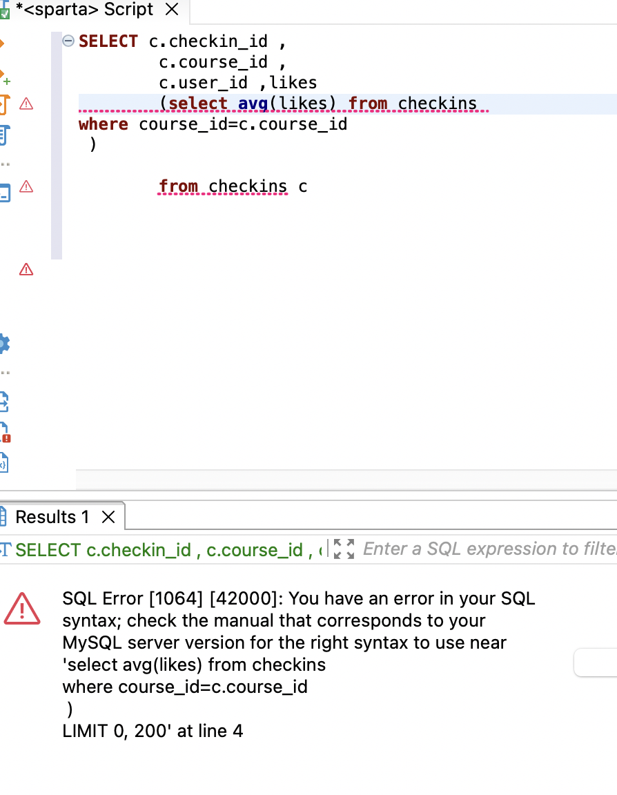The width and height of the screenshot is (617, 795).
Task: Click the partially visible button right of the error message
Action: [x=596, y=662]
